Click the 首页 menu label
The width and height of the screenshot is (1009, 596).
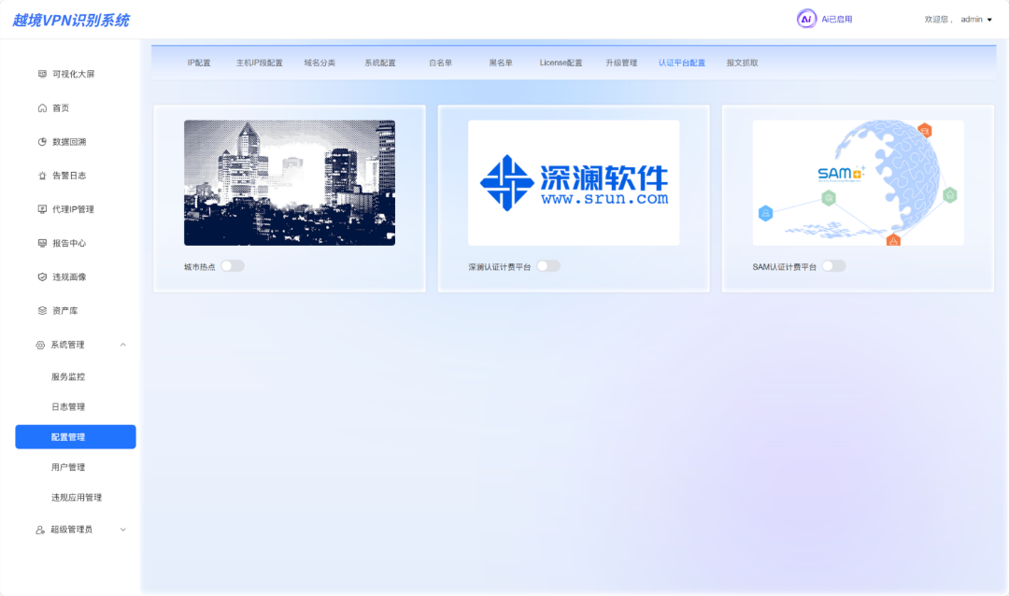coord(61,108)
